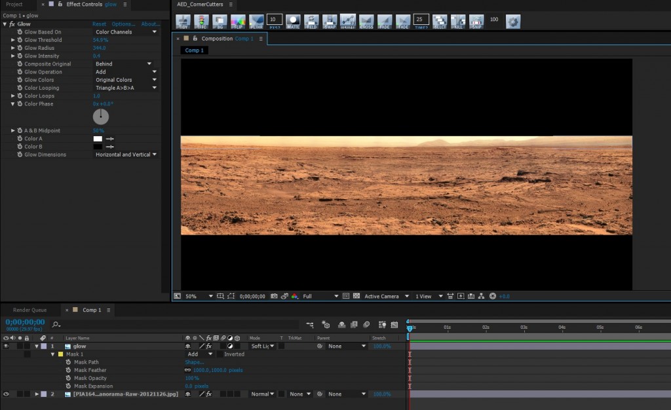Click the Color A white swatch

pos(98,139)
